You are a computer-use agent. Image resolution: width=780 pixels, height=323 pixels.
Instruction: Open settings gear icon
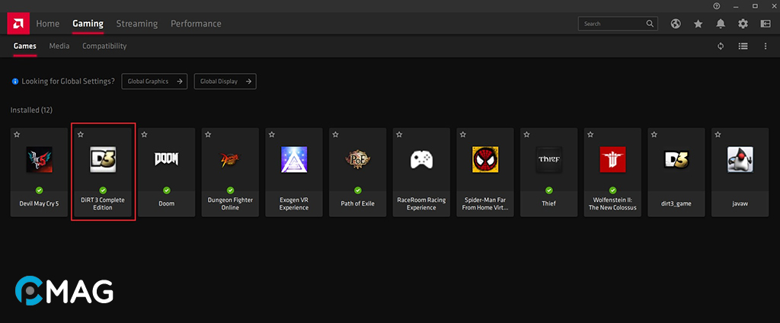[743, 24]
